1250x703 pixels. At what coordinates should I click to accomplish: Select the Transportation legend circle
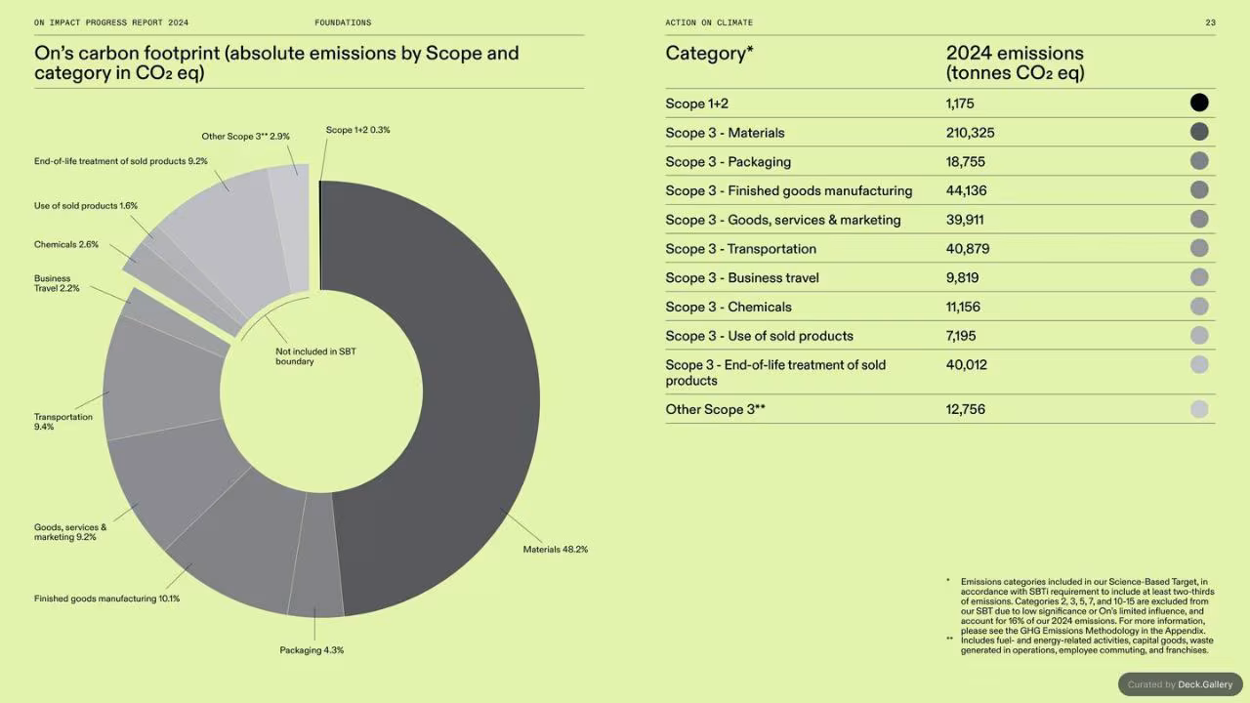1199,248
